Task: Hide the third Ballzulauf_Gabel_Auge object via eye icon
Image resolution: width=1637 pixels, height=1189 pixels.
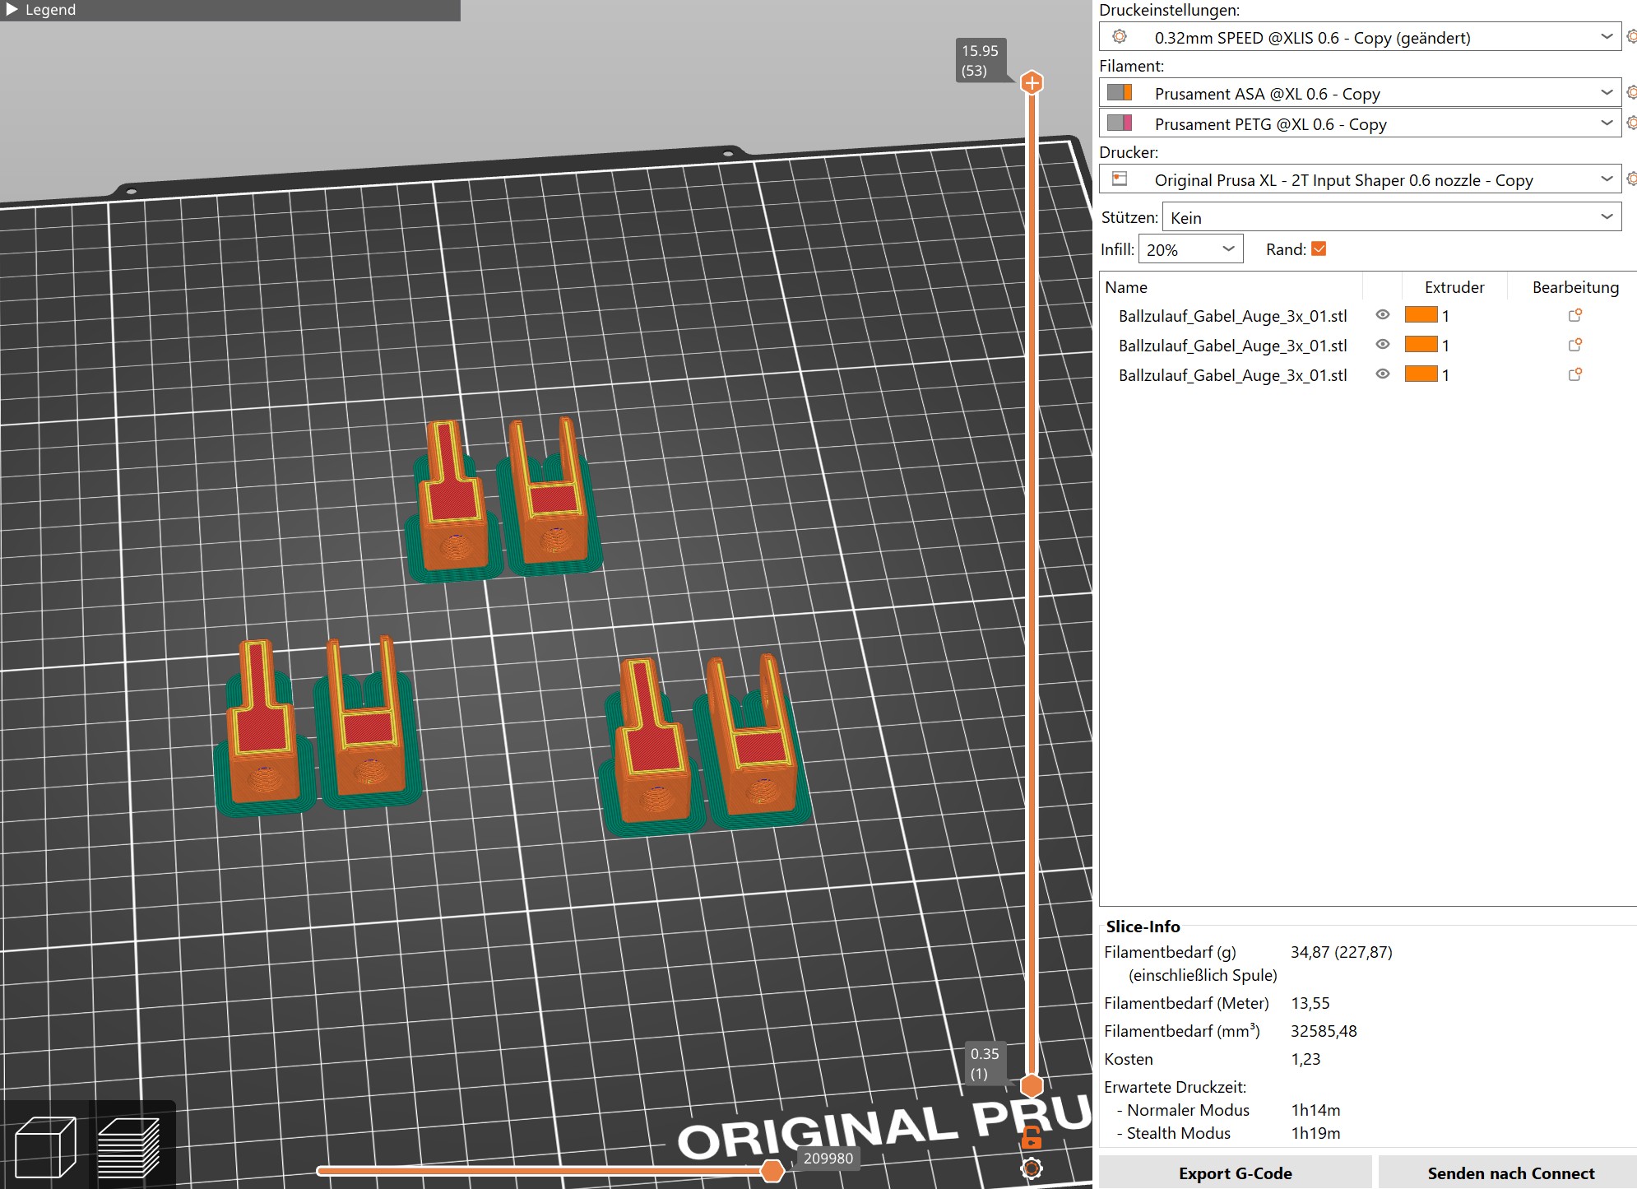Action: (1383, 374)
